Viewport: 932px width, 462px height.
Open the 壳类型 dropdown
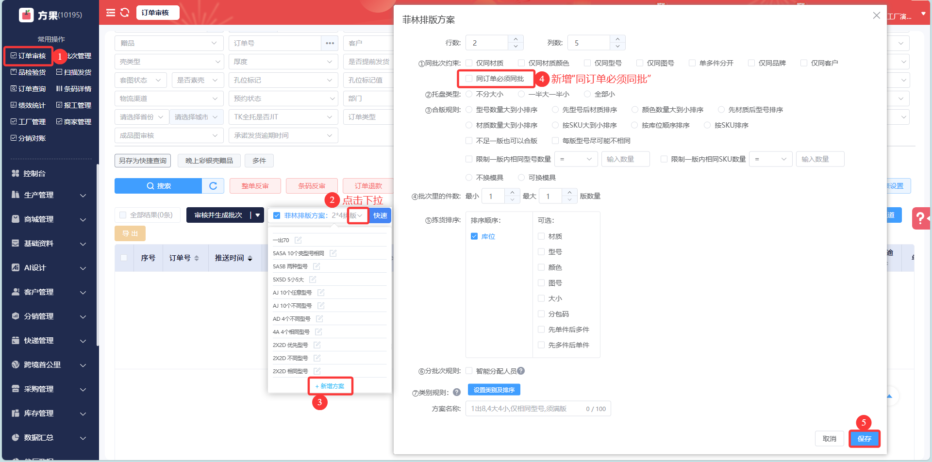pos(169,62)
